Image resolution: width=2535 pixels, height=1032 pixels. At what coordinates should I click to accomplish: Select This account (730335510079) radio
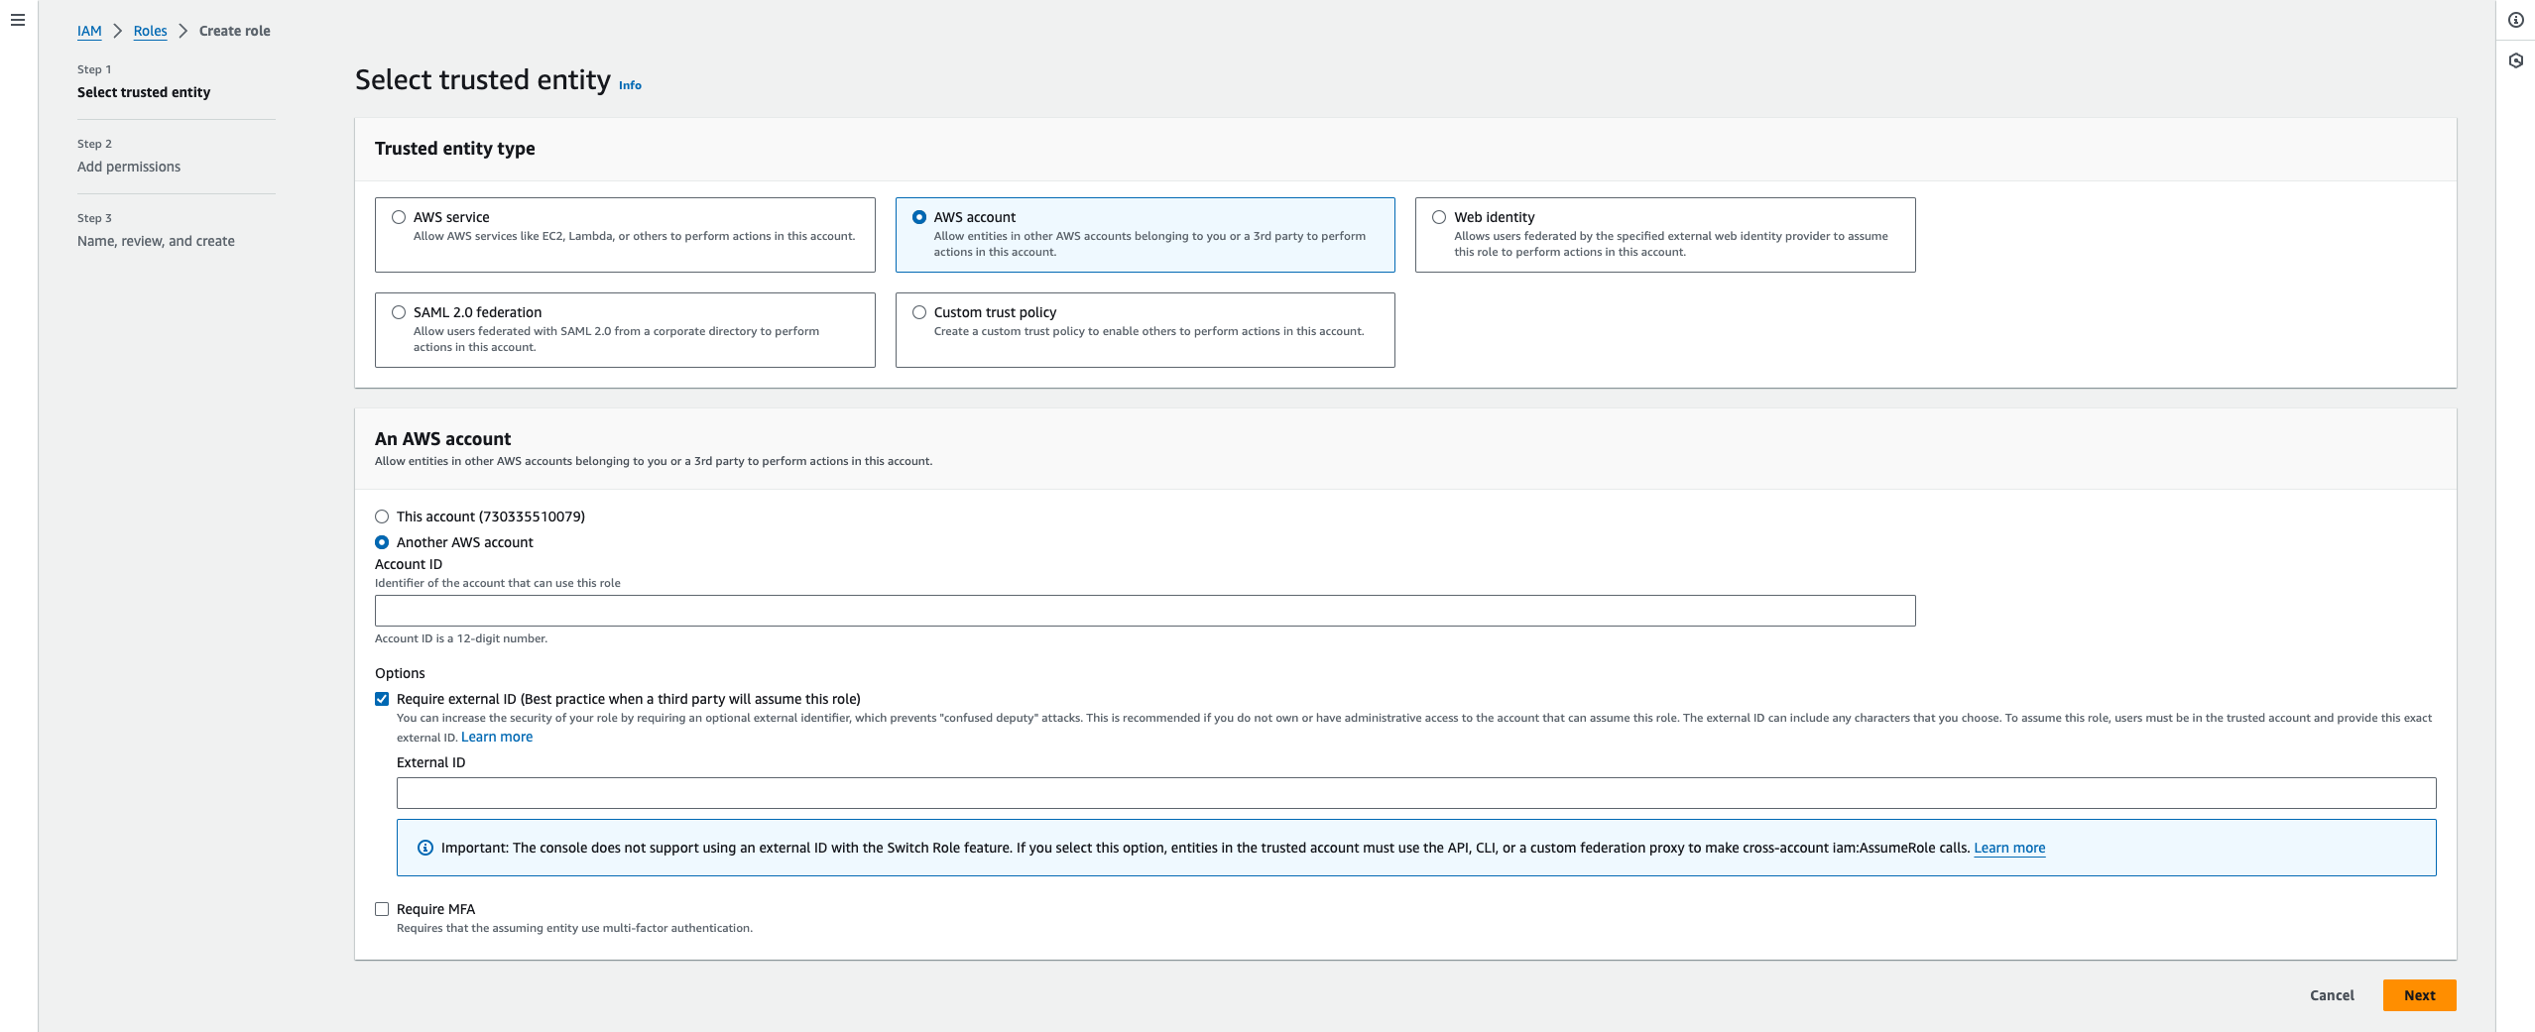tap(382, 516)
